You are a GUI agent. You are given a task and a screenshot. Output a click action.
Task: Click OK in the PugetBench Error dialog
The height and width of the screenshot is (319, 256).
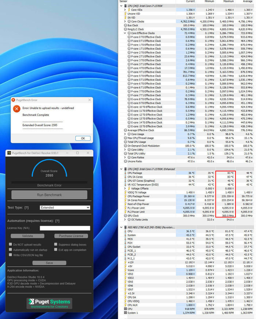(x=83, y=138)
